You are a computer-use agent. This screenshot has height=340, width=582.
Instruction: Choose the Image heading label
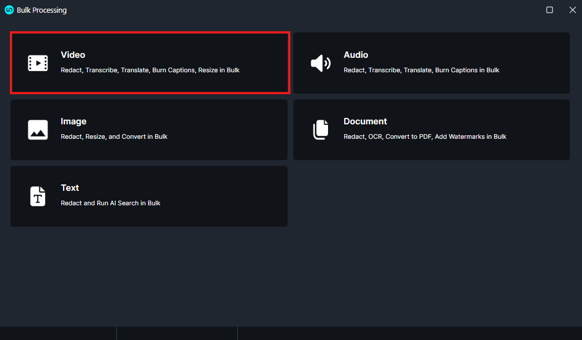click(x=73, y=121)
